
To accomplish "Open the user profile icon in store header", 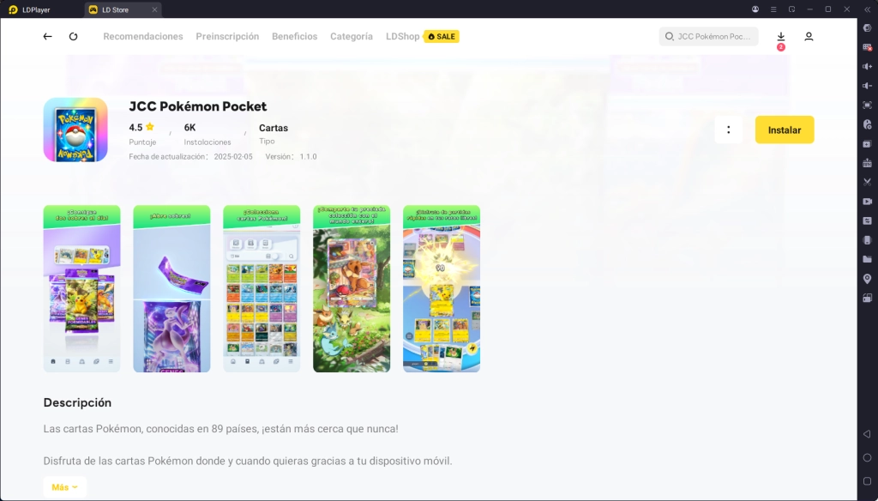I will pos(809,36).
